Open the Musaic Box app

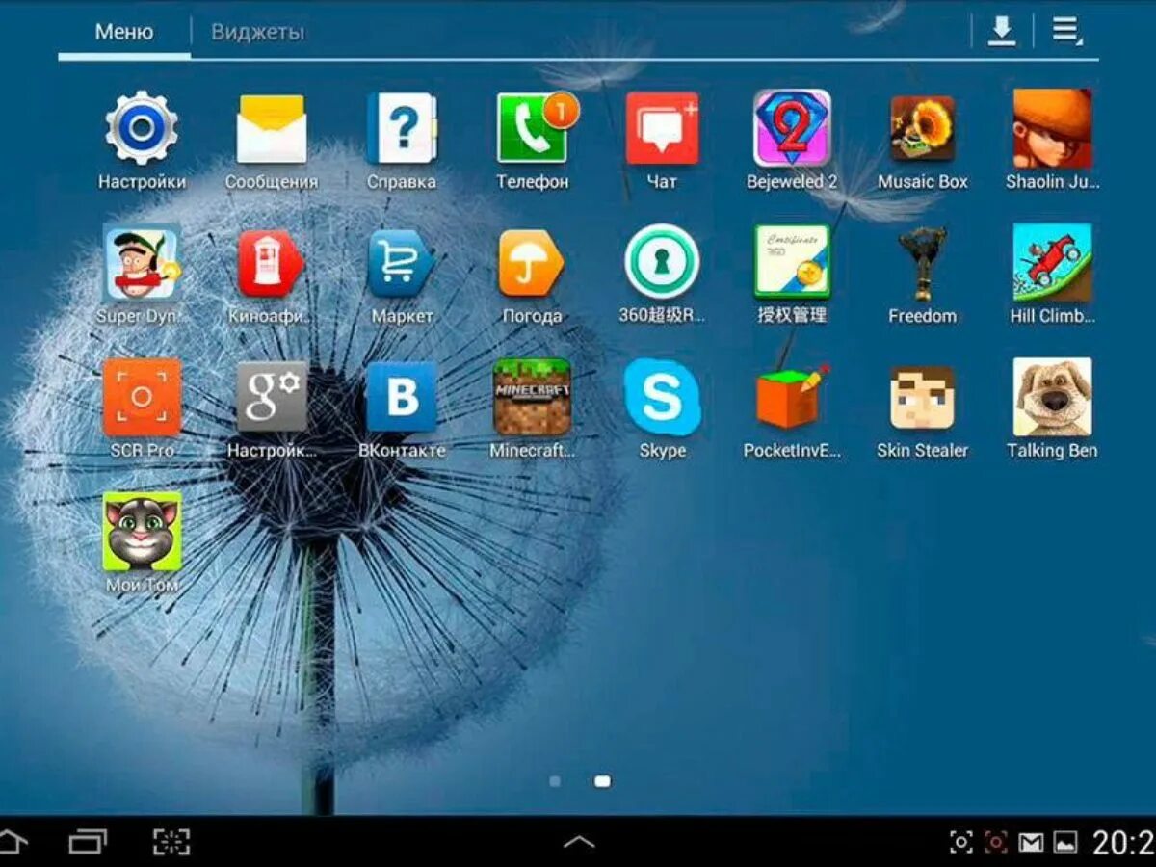922,128
